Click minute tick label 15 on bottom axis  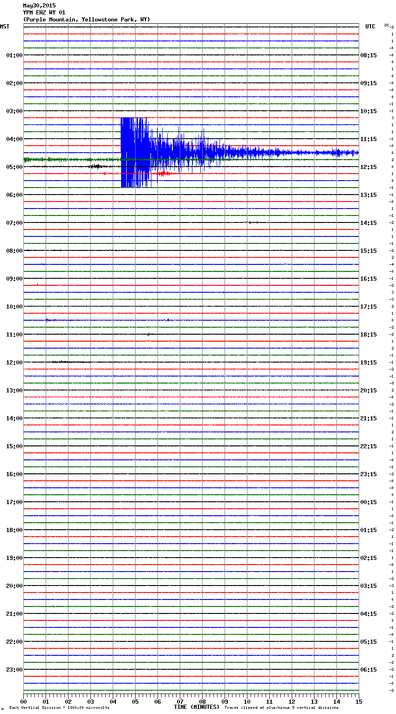point(359,701)
